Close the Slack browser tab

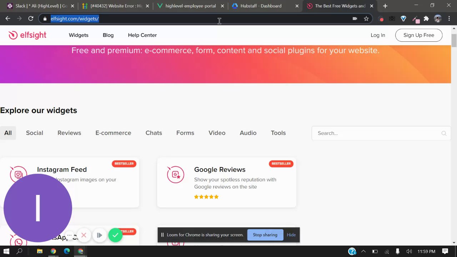tap(72, 6)
